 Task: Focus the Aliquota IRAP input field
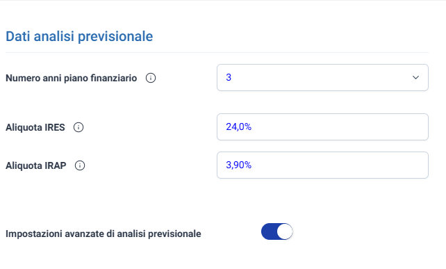click(322, 165)
